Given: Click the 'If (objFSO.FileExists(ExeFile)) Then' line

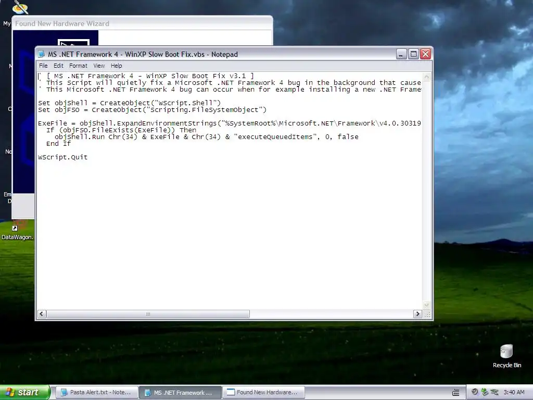Looking at the screenshot, I should pyautogui.click(x=121, y=130).
